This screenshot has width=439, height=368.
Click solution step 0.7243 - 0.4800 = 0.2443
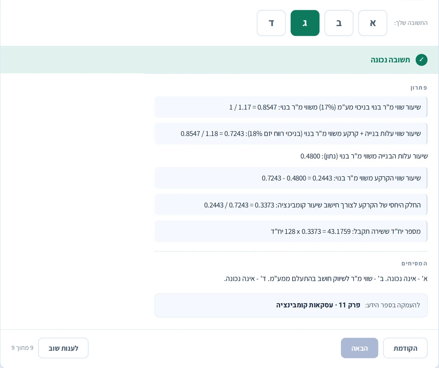(x=291, y=178)
